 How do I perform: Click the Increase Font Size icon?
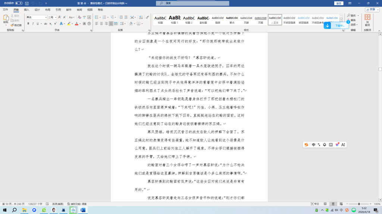point(60,17)
